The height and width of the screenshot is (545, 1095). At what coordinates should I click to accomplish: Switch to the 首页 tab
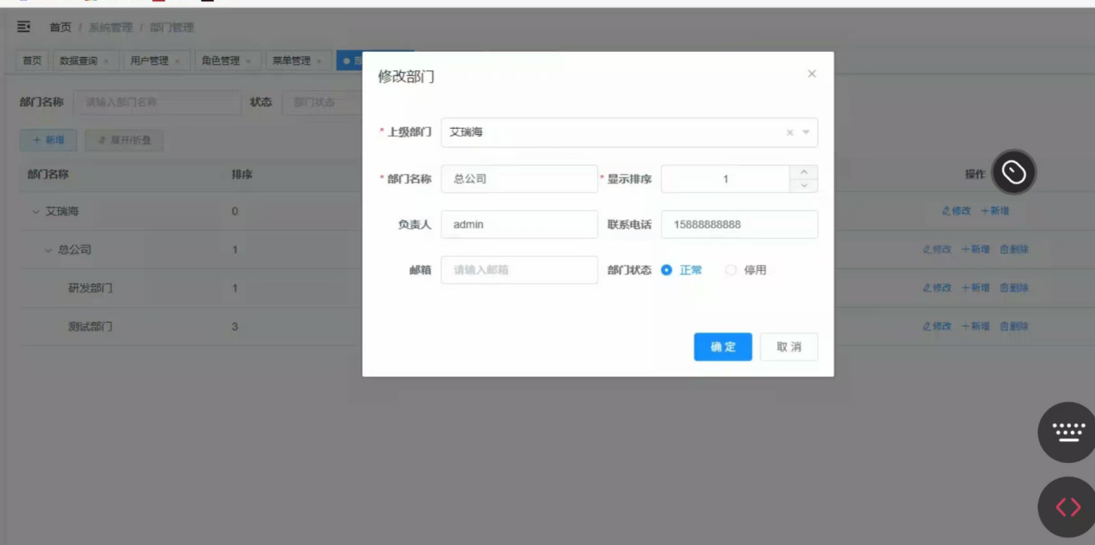pos(32,61)
